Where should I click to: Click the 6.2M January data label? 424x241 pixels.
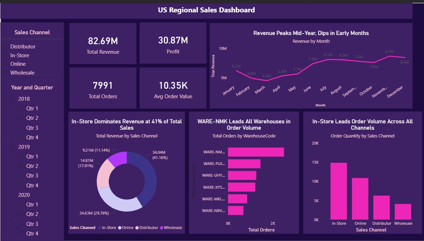[x=236, y=66]
